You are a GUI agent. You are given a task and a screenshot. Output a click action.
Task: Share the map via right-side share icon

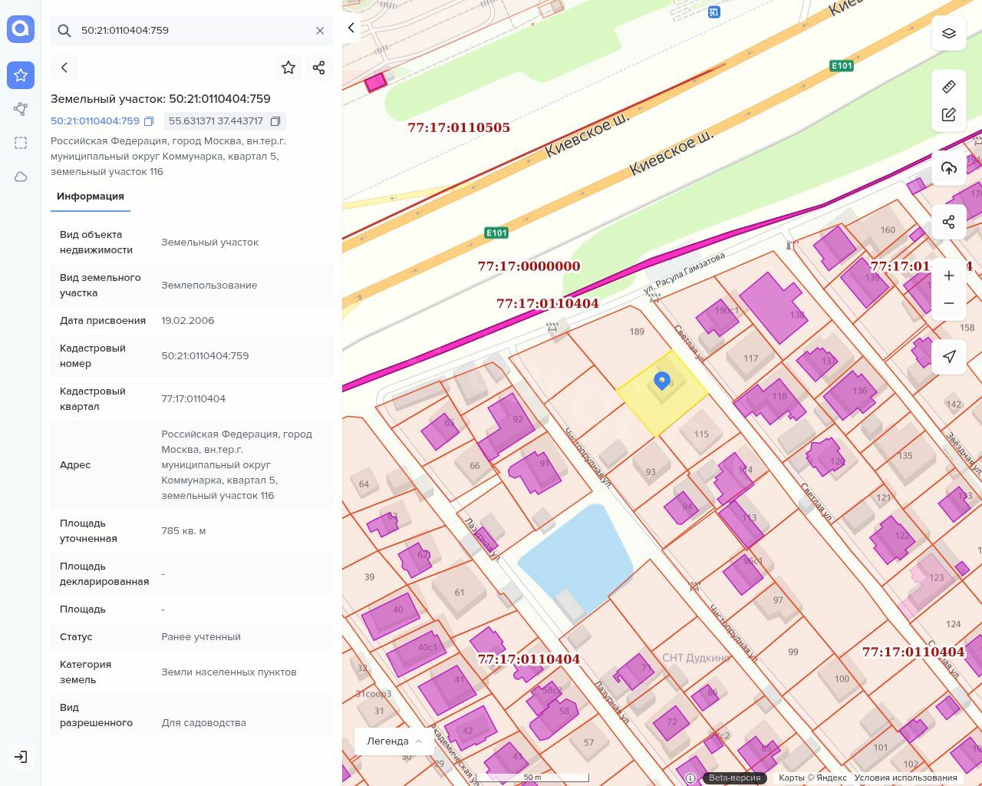pyautogui.click(x=948, y=222)
